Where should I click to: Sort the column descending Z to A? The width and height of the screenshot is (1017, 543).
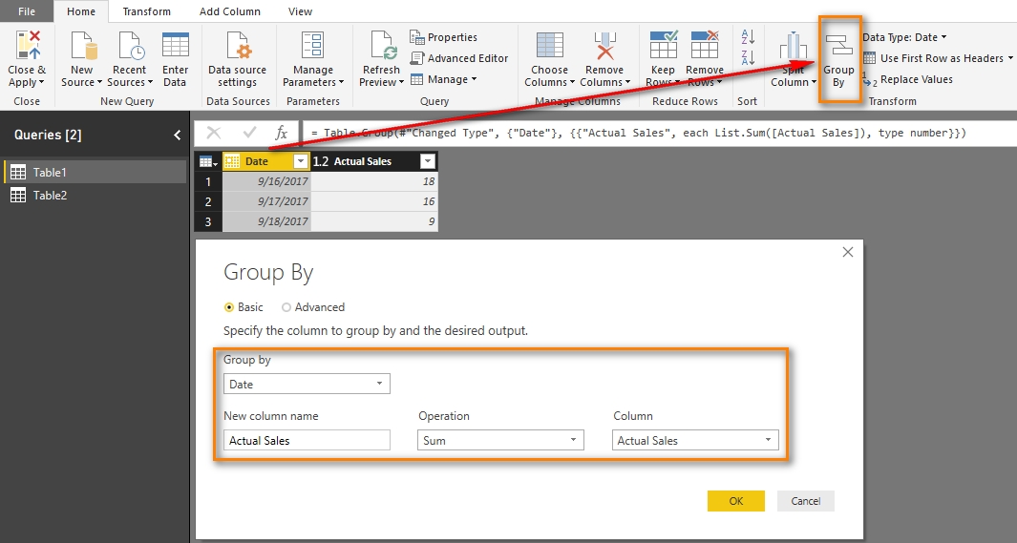click(x=747, y=57)
